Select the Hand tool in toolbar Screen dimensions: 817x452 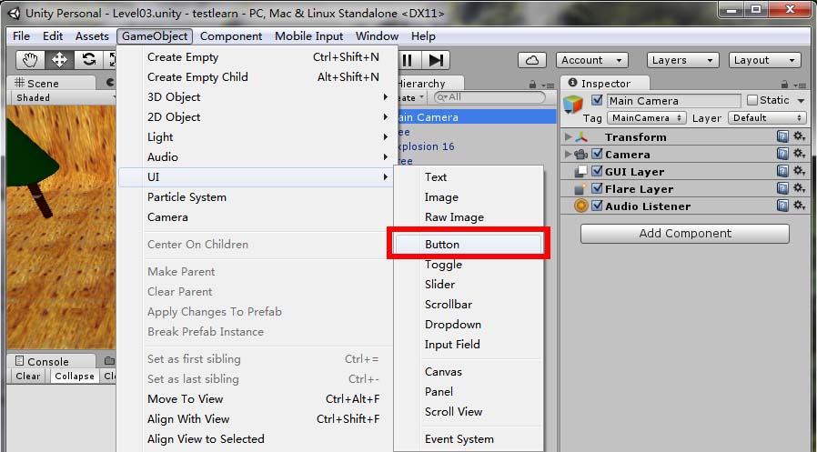tap(30, 60)
